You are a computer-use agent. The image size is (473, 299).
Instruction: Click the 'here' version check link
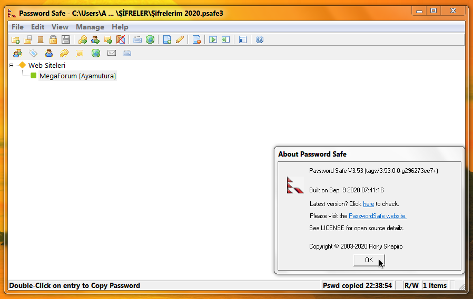(368, 204)
